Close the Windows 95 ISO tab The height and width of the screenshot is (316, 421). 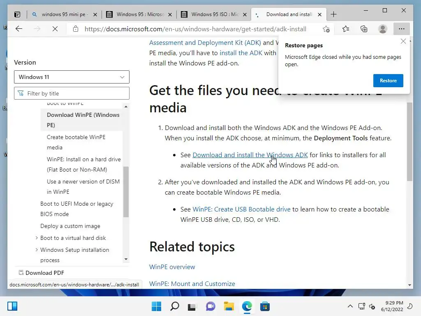click(245, 14)
